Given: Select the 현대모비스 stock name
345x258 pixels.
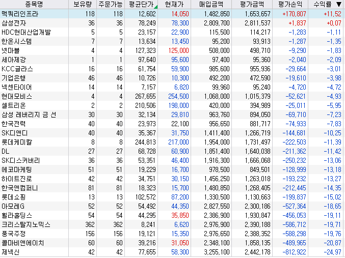Looking at the screenshot, I should click(x=16, y=96).
